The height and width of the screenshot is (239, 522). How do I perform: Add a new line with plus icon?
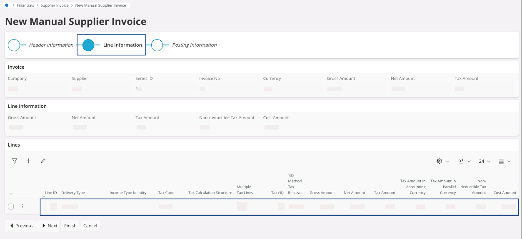[29, 161]
